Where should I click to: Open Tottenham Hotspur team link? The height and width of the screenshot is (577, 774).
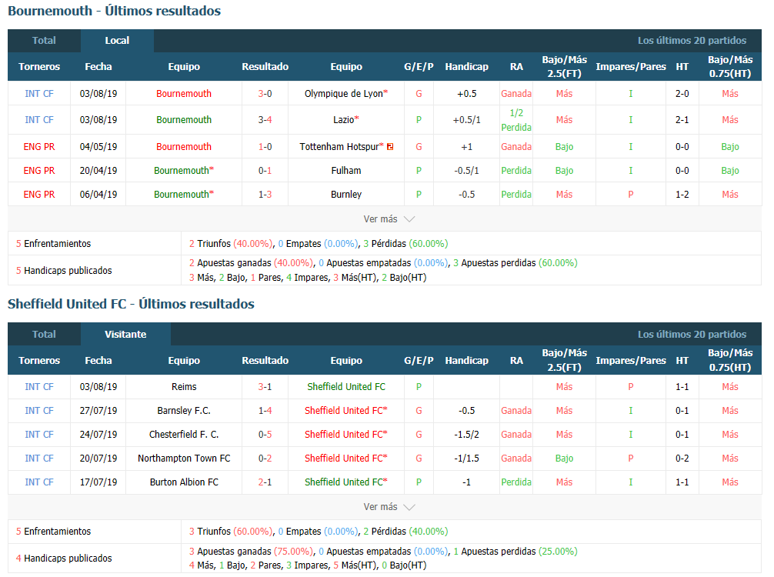[341, 147]
